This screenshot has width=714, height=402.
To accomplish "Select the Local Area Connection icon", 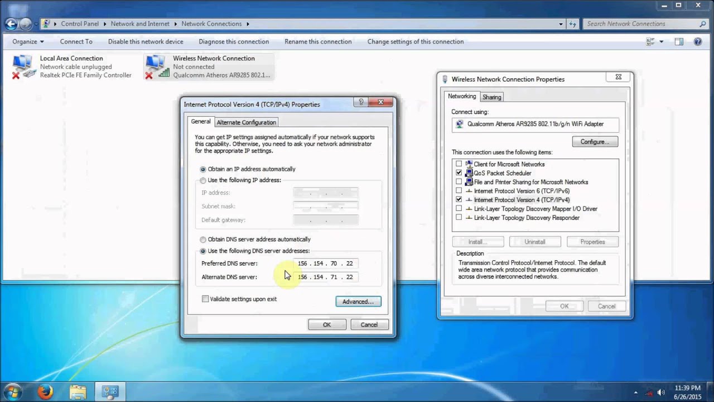I will point(23,66).
